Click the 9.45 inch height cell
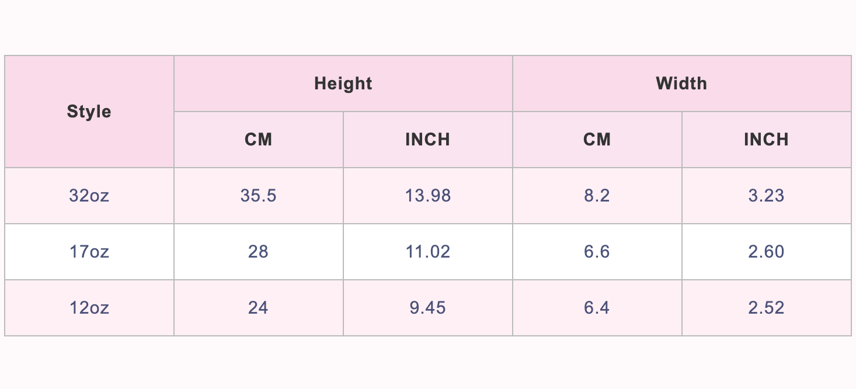 [x=427, y=308]
